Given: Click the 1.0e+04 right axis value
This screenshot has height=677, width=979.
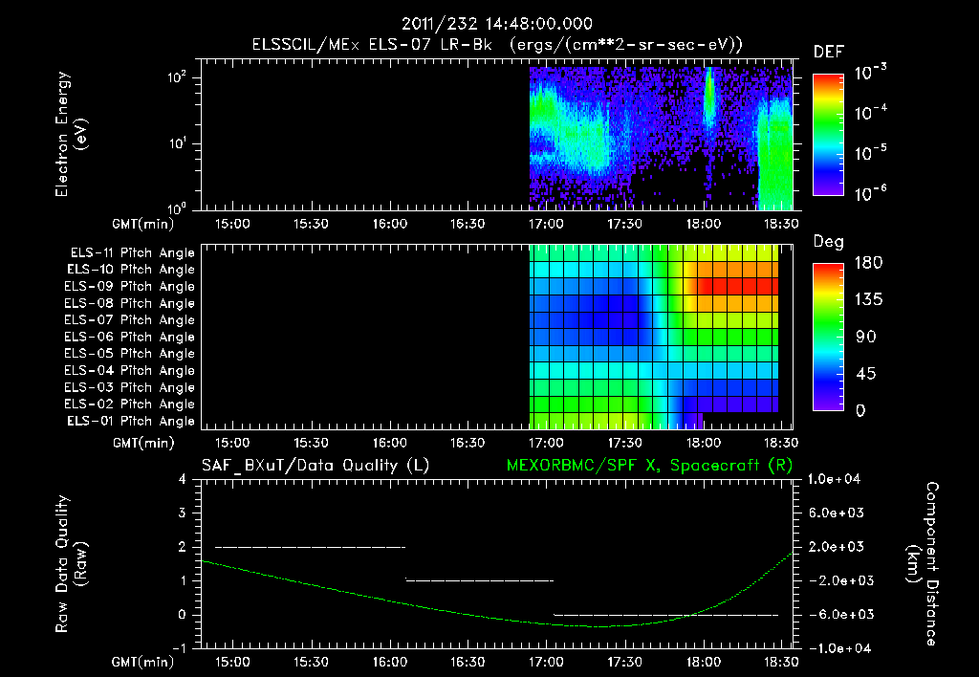Looking at the screenshot, I should pos(834,479).
